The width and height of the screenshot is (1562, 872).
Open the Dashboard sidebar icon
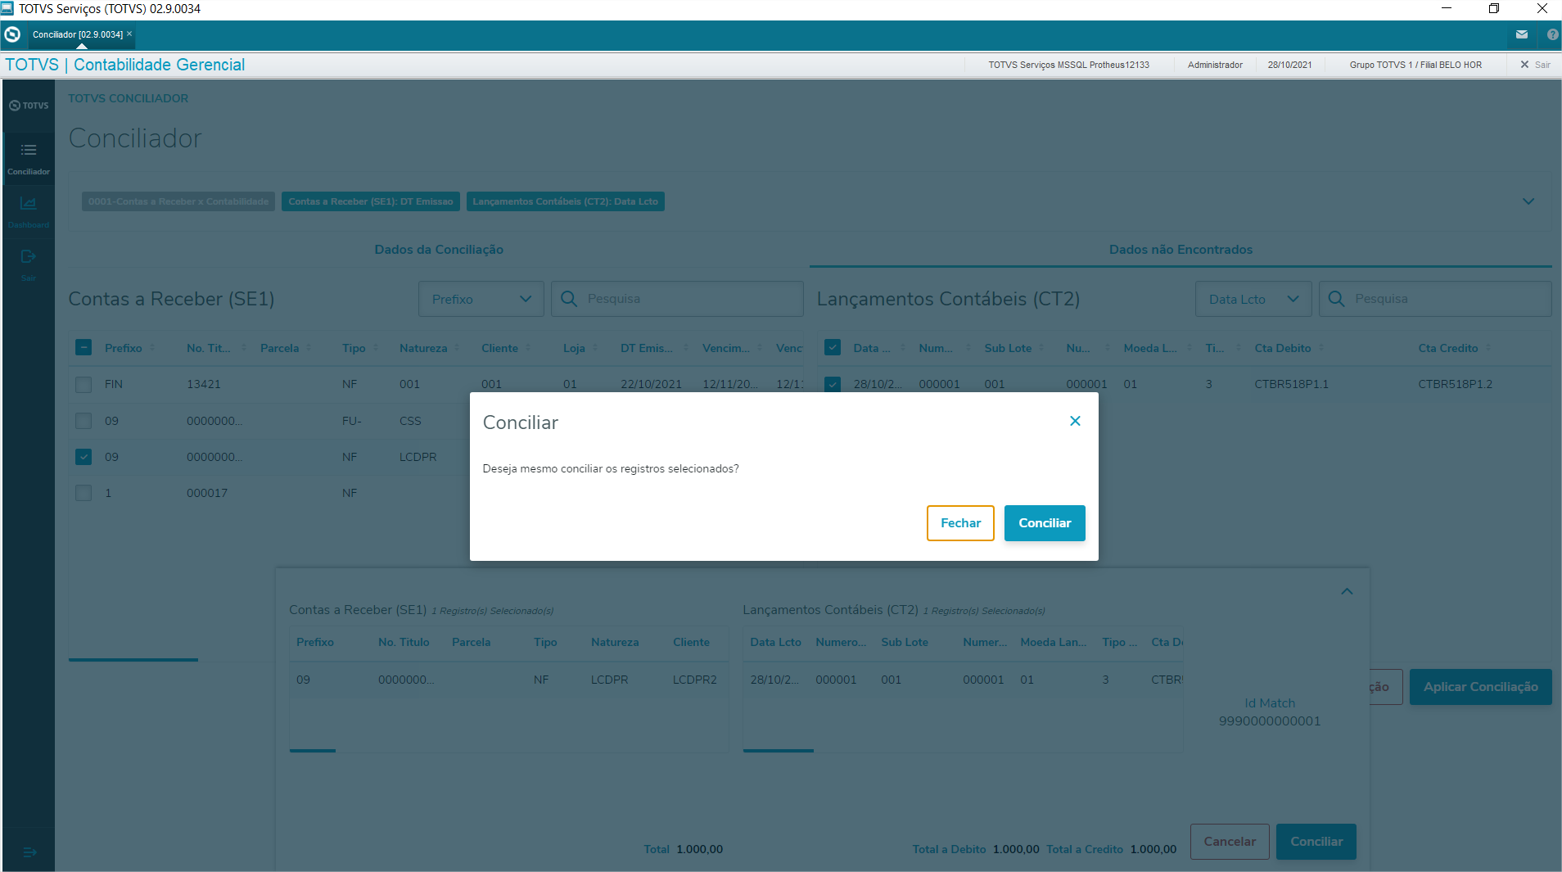tap(29, 211)
